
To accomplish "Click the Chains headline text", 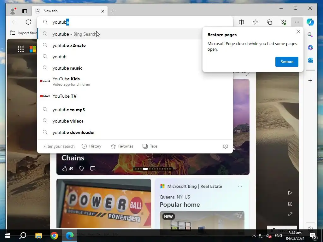I will point(73,158).
